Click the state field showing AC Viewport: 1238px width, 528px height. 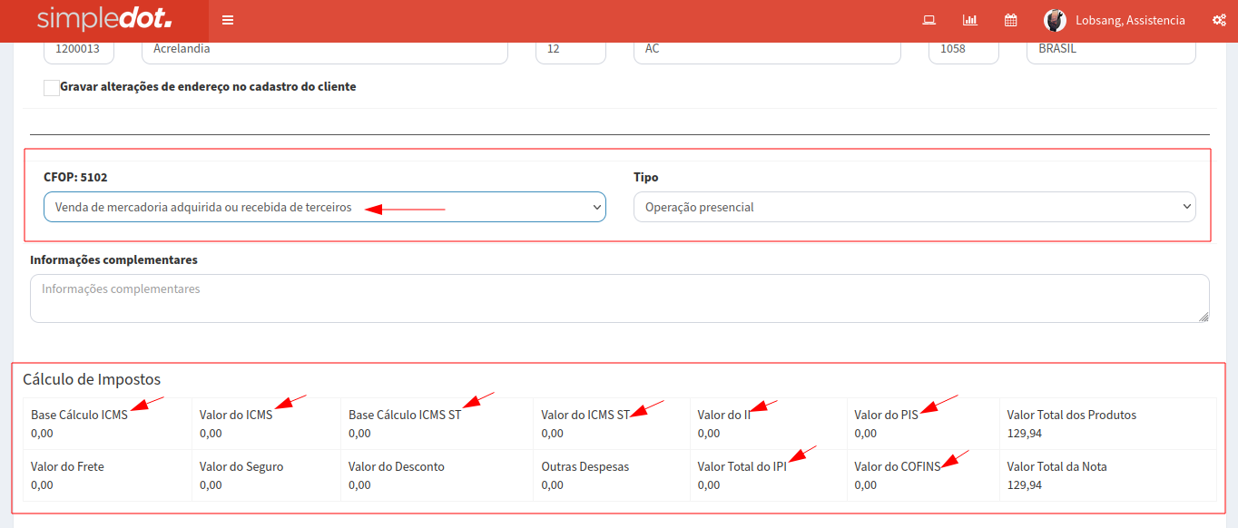[767, 51]
